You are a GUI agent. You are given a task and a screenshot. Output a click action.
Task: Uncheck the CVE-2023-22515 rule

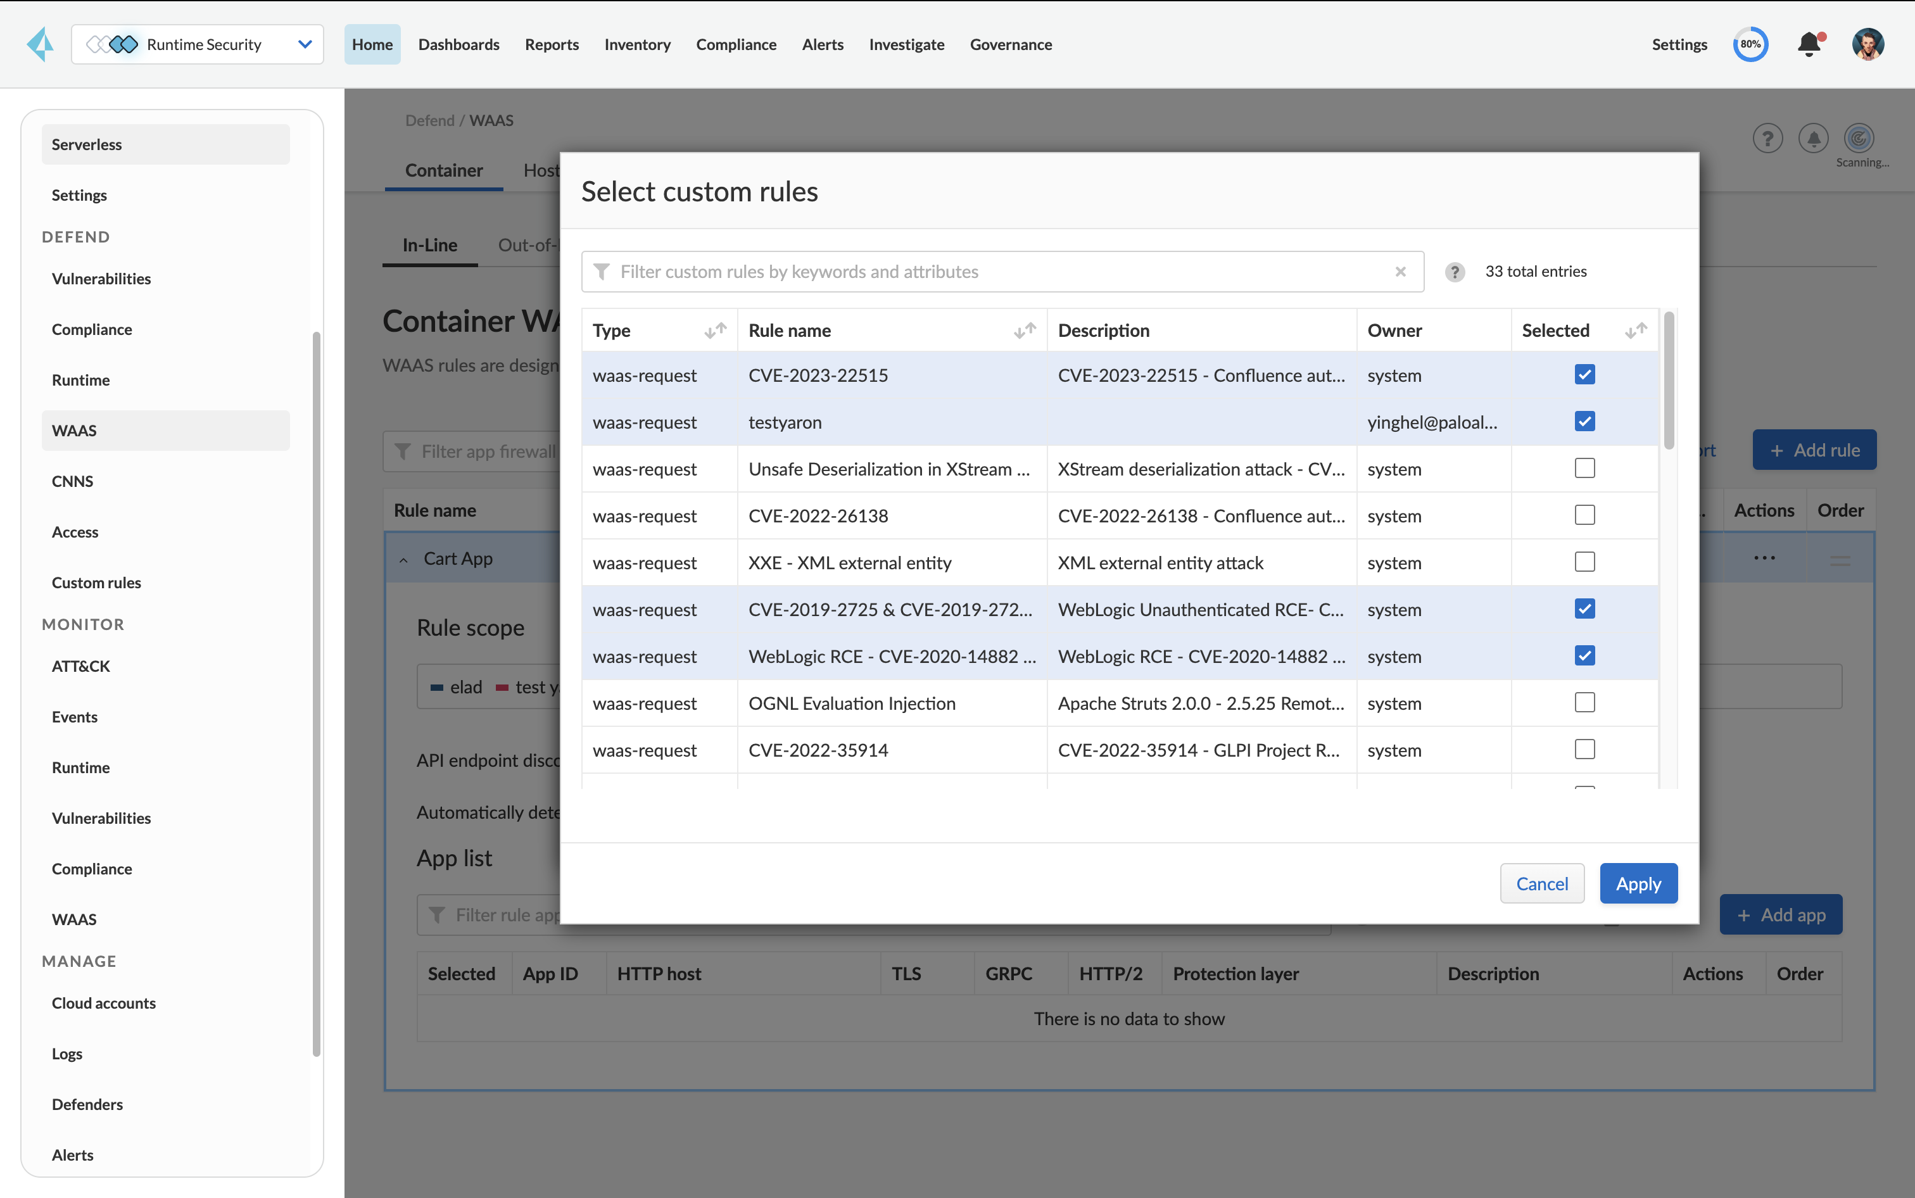click(1584, 374)
